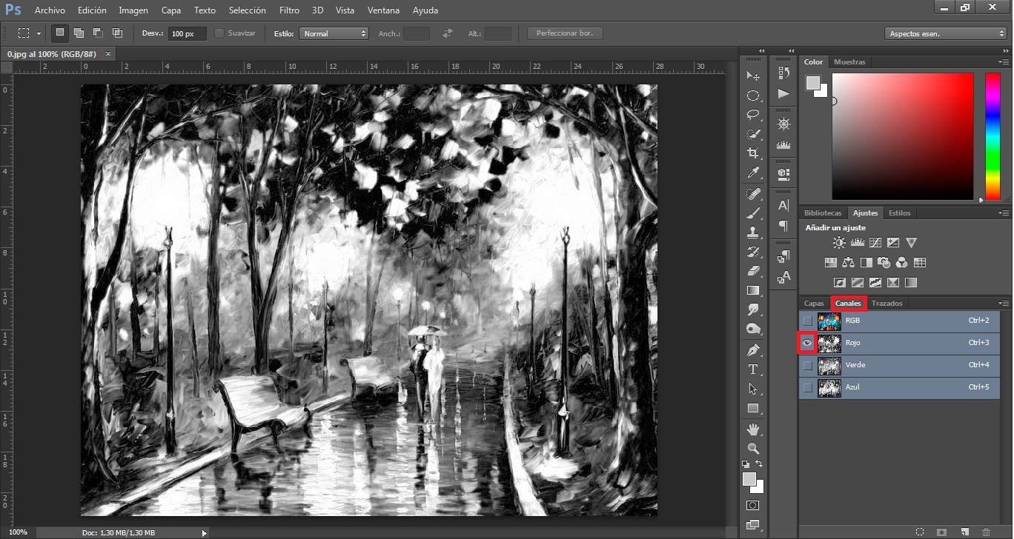Open the Character panel icon
The width and height of the screenshot is (1014, 539).
click(783, 205)
